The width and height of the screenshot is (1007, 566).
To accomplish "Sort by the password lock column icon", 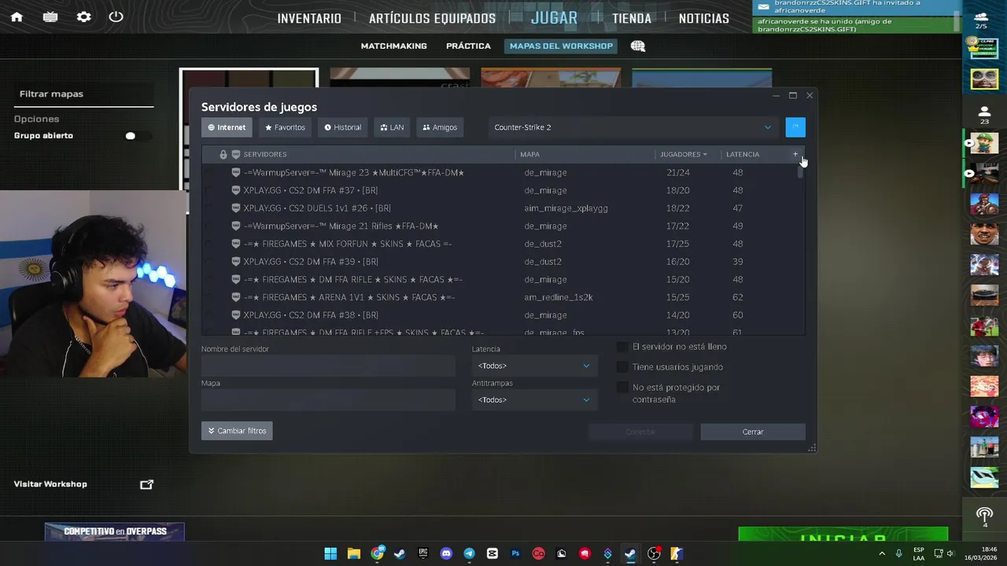I will (x=223, y=154).
